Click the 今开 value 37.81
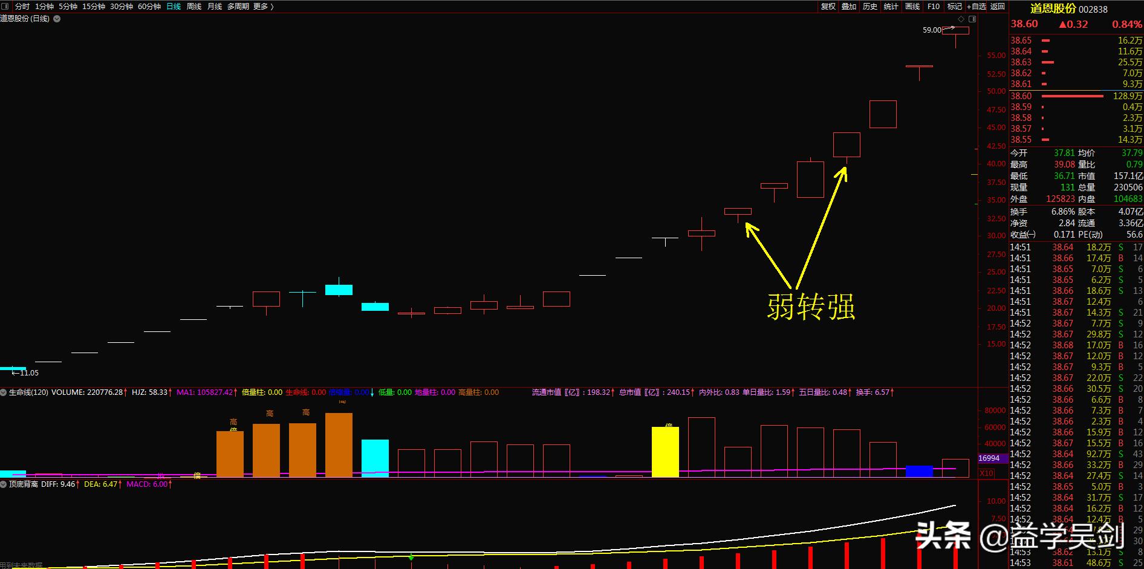Image resolution: width=1144 pixels, height=569 pixels. pyautogui.click(x=1064, y=153)
